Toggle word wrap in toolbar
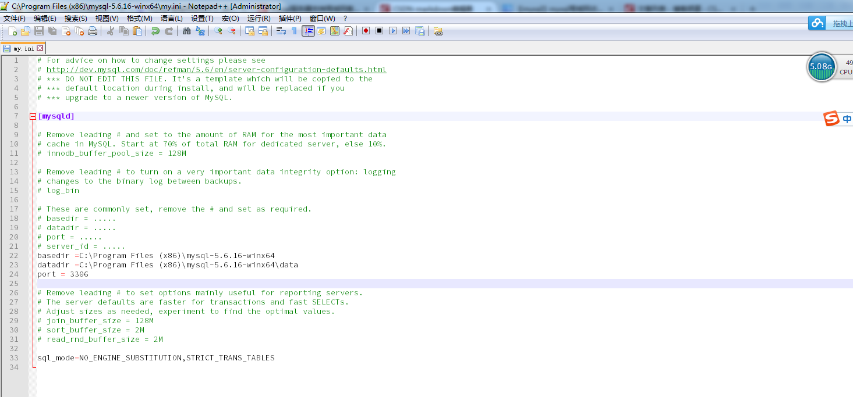Viewport: 853px width, 397px height. (x=281, y=31)
